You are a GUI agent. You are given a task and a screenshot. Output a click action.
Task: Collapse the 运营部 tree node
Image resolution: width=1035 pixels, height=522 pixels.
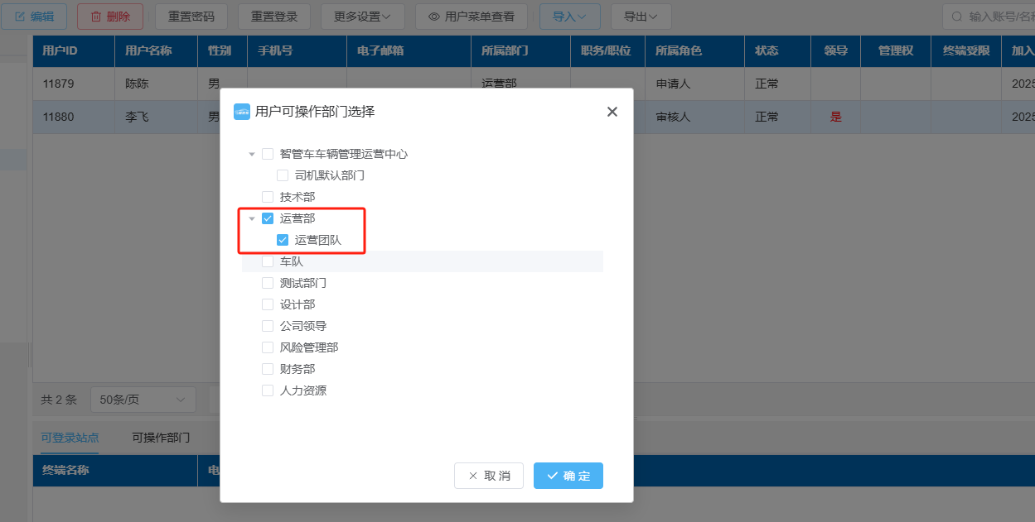(x=252, y=218)
